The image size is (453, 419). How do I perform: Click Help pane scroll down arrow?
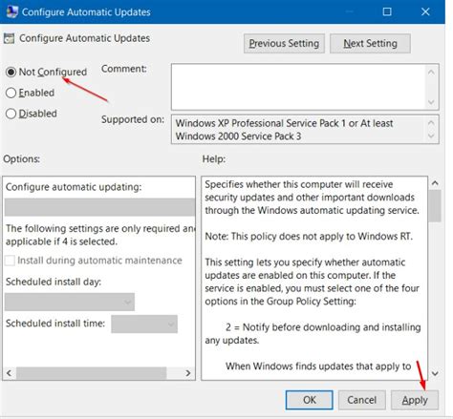[435, 373]
